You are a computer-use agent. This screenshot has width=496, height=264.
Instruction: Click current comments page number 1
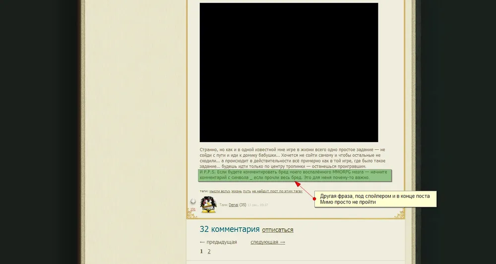201,252
